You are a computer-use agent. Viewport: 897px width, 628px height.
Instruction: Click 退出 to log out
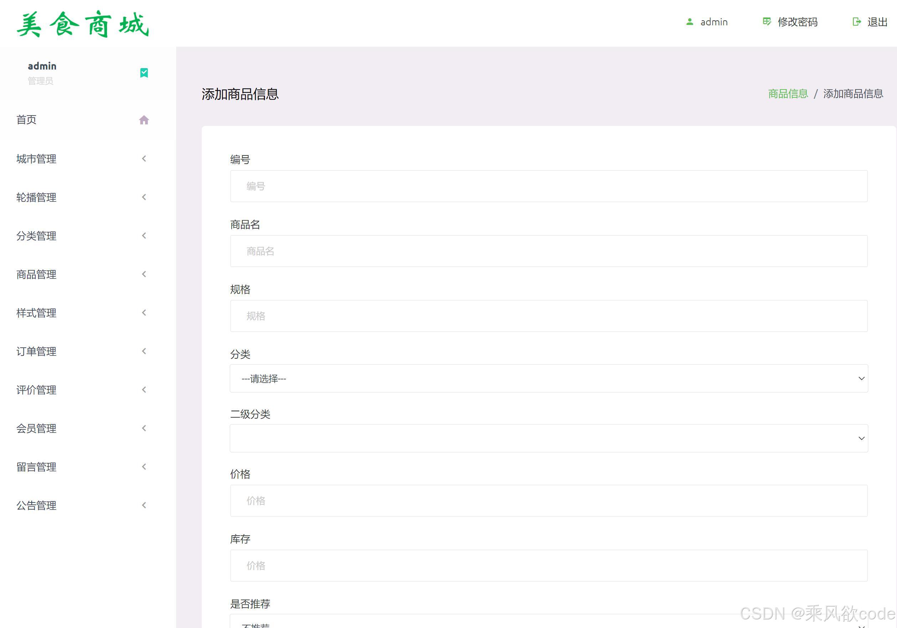tap(877, 22)
